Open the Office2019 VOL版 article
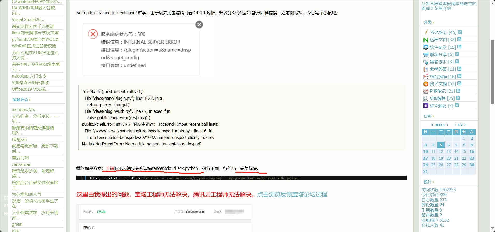This screenshot has width=495, height=232. coord(30,89)
